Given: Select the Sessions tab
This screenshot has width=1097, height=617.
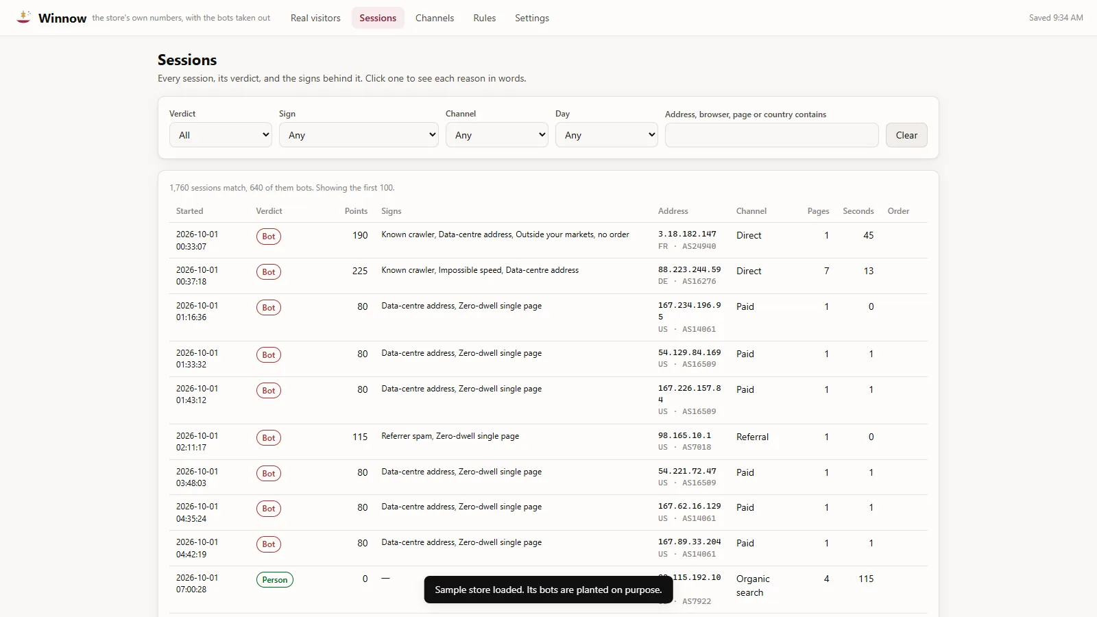Looking at the screenshot, I should 378,18.
